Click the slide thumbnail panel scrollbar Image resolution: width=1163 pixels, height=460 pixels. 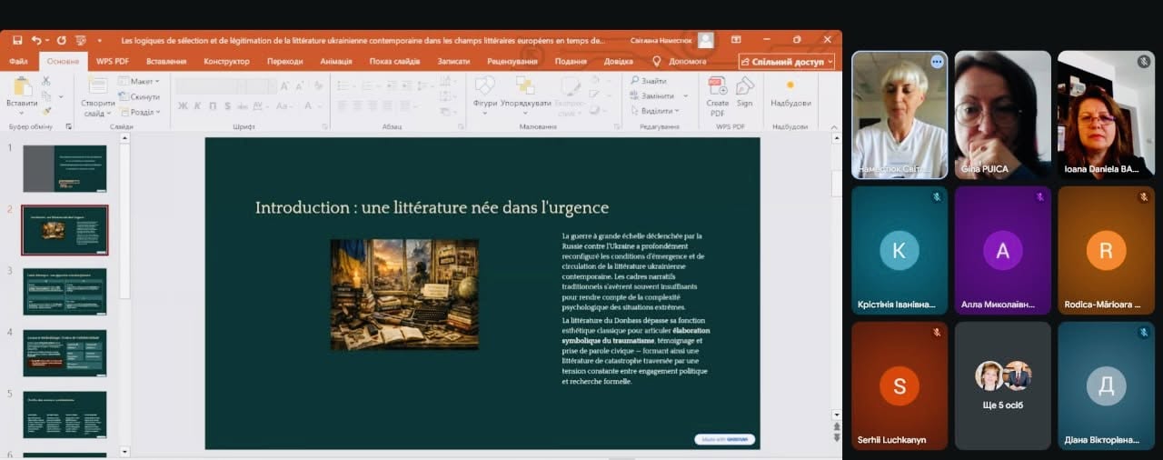[x=125, y=218]
